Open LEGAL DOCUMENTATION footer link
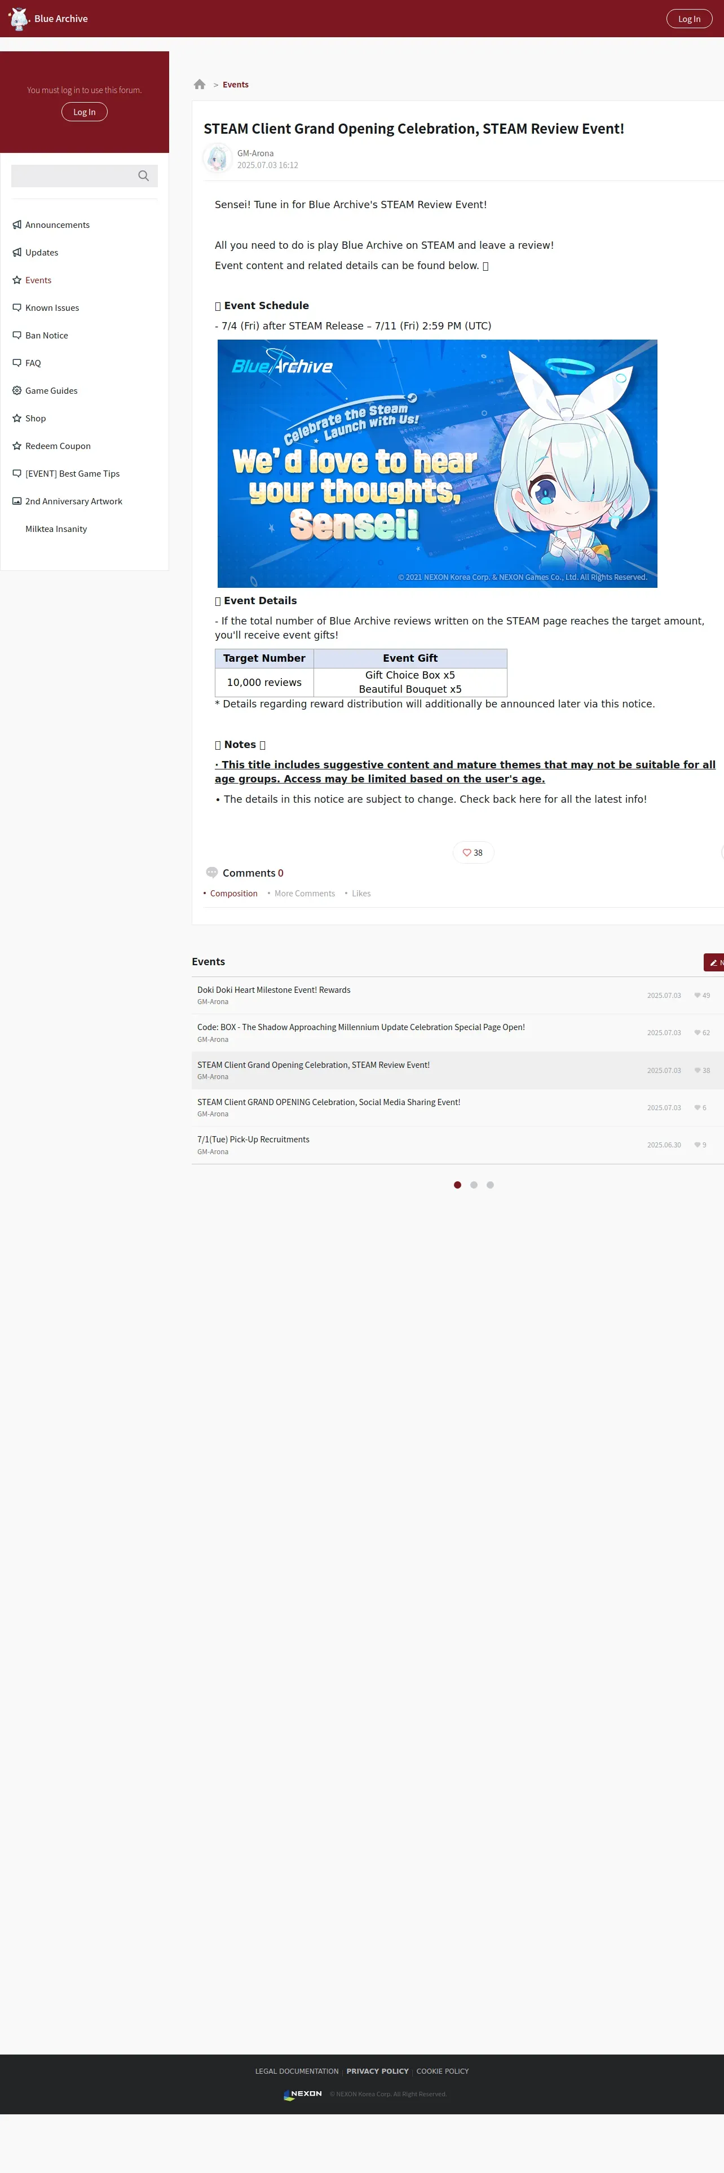The width and height of the screenshot is (724, 2173). pyautogui.click(x=297, y=2072)
